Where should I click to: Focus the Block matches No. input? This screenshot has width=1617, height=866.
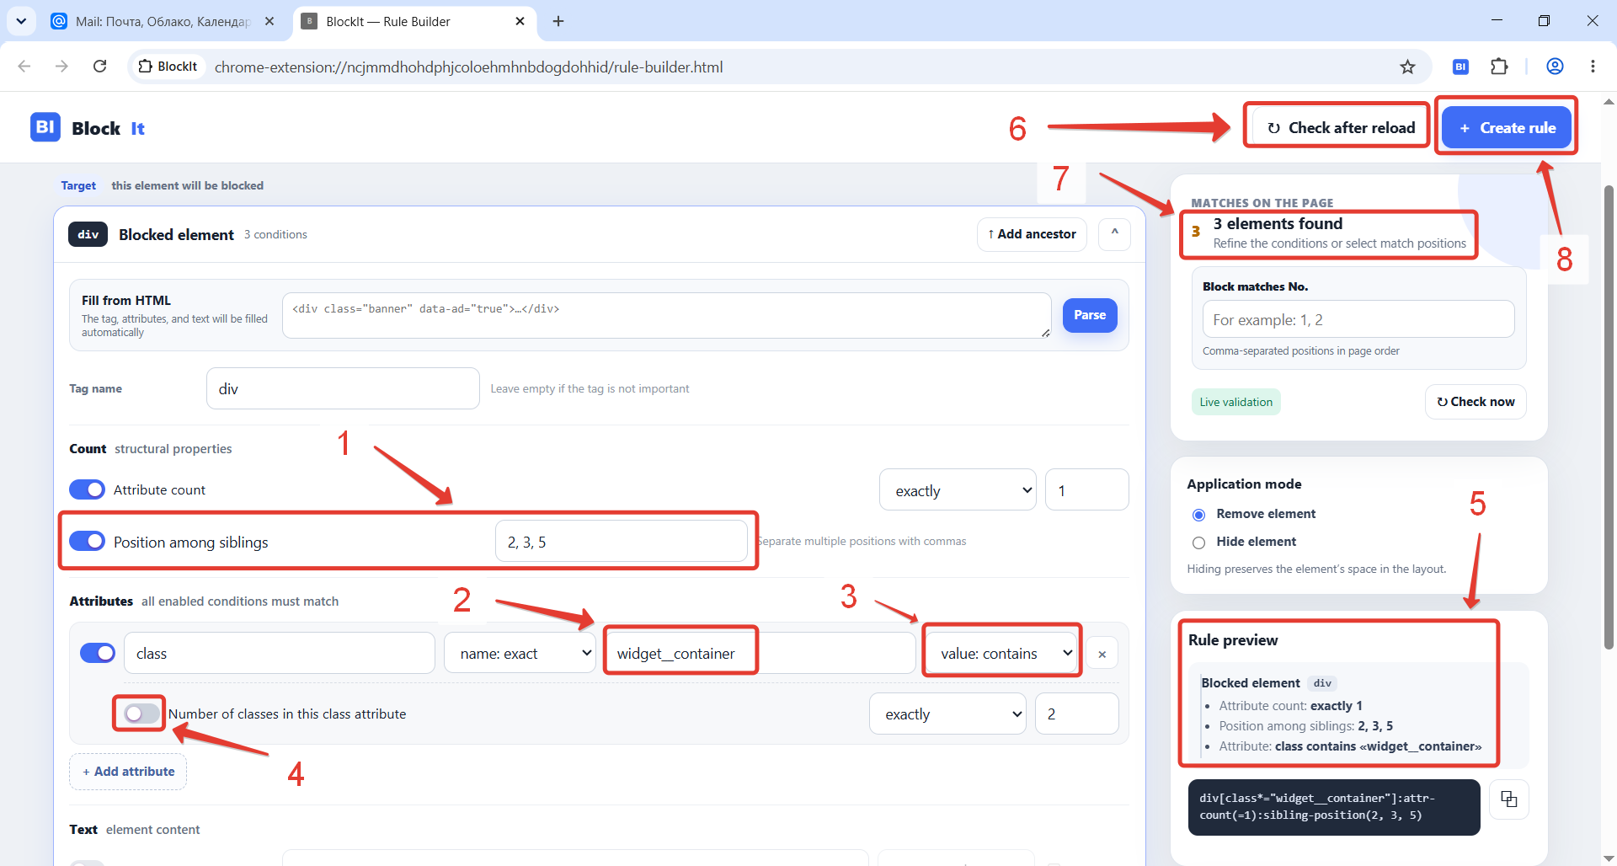(1358, 319)
